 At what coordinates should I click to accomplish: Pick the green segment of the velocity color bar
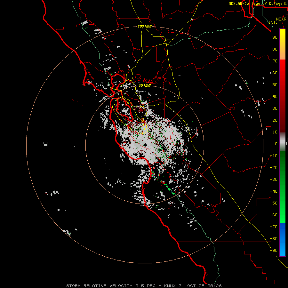(283, 187)
